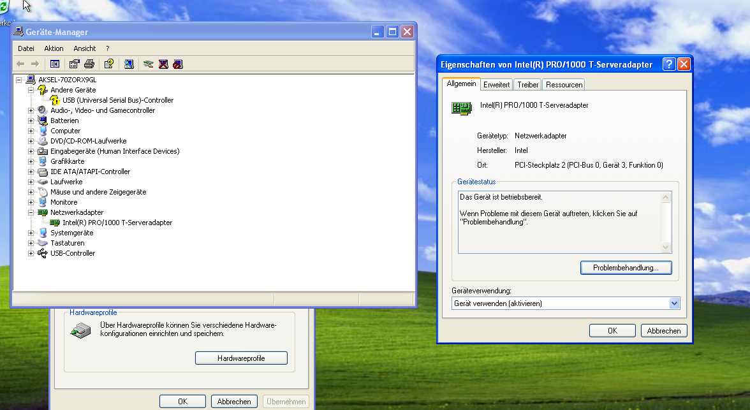Click the Eingabegeräte category icon
This screenshot has height=410, width=750.
pos(43,151)
